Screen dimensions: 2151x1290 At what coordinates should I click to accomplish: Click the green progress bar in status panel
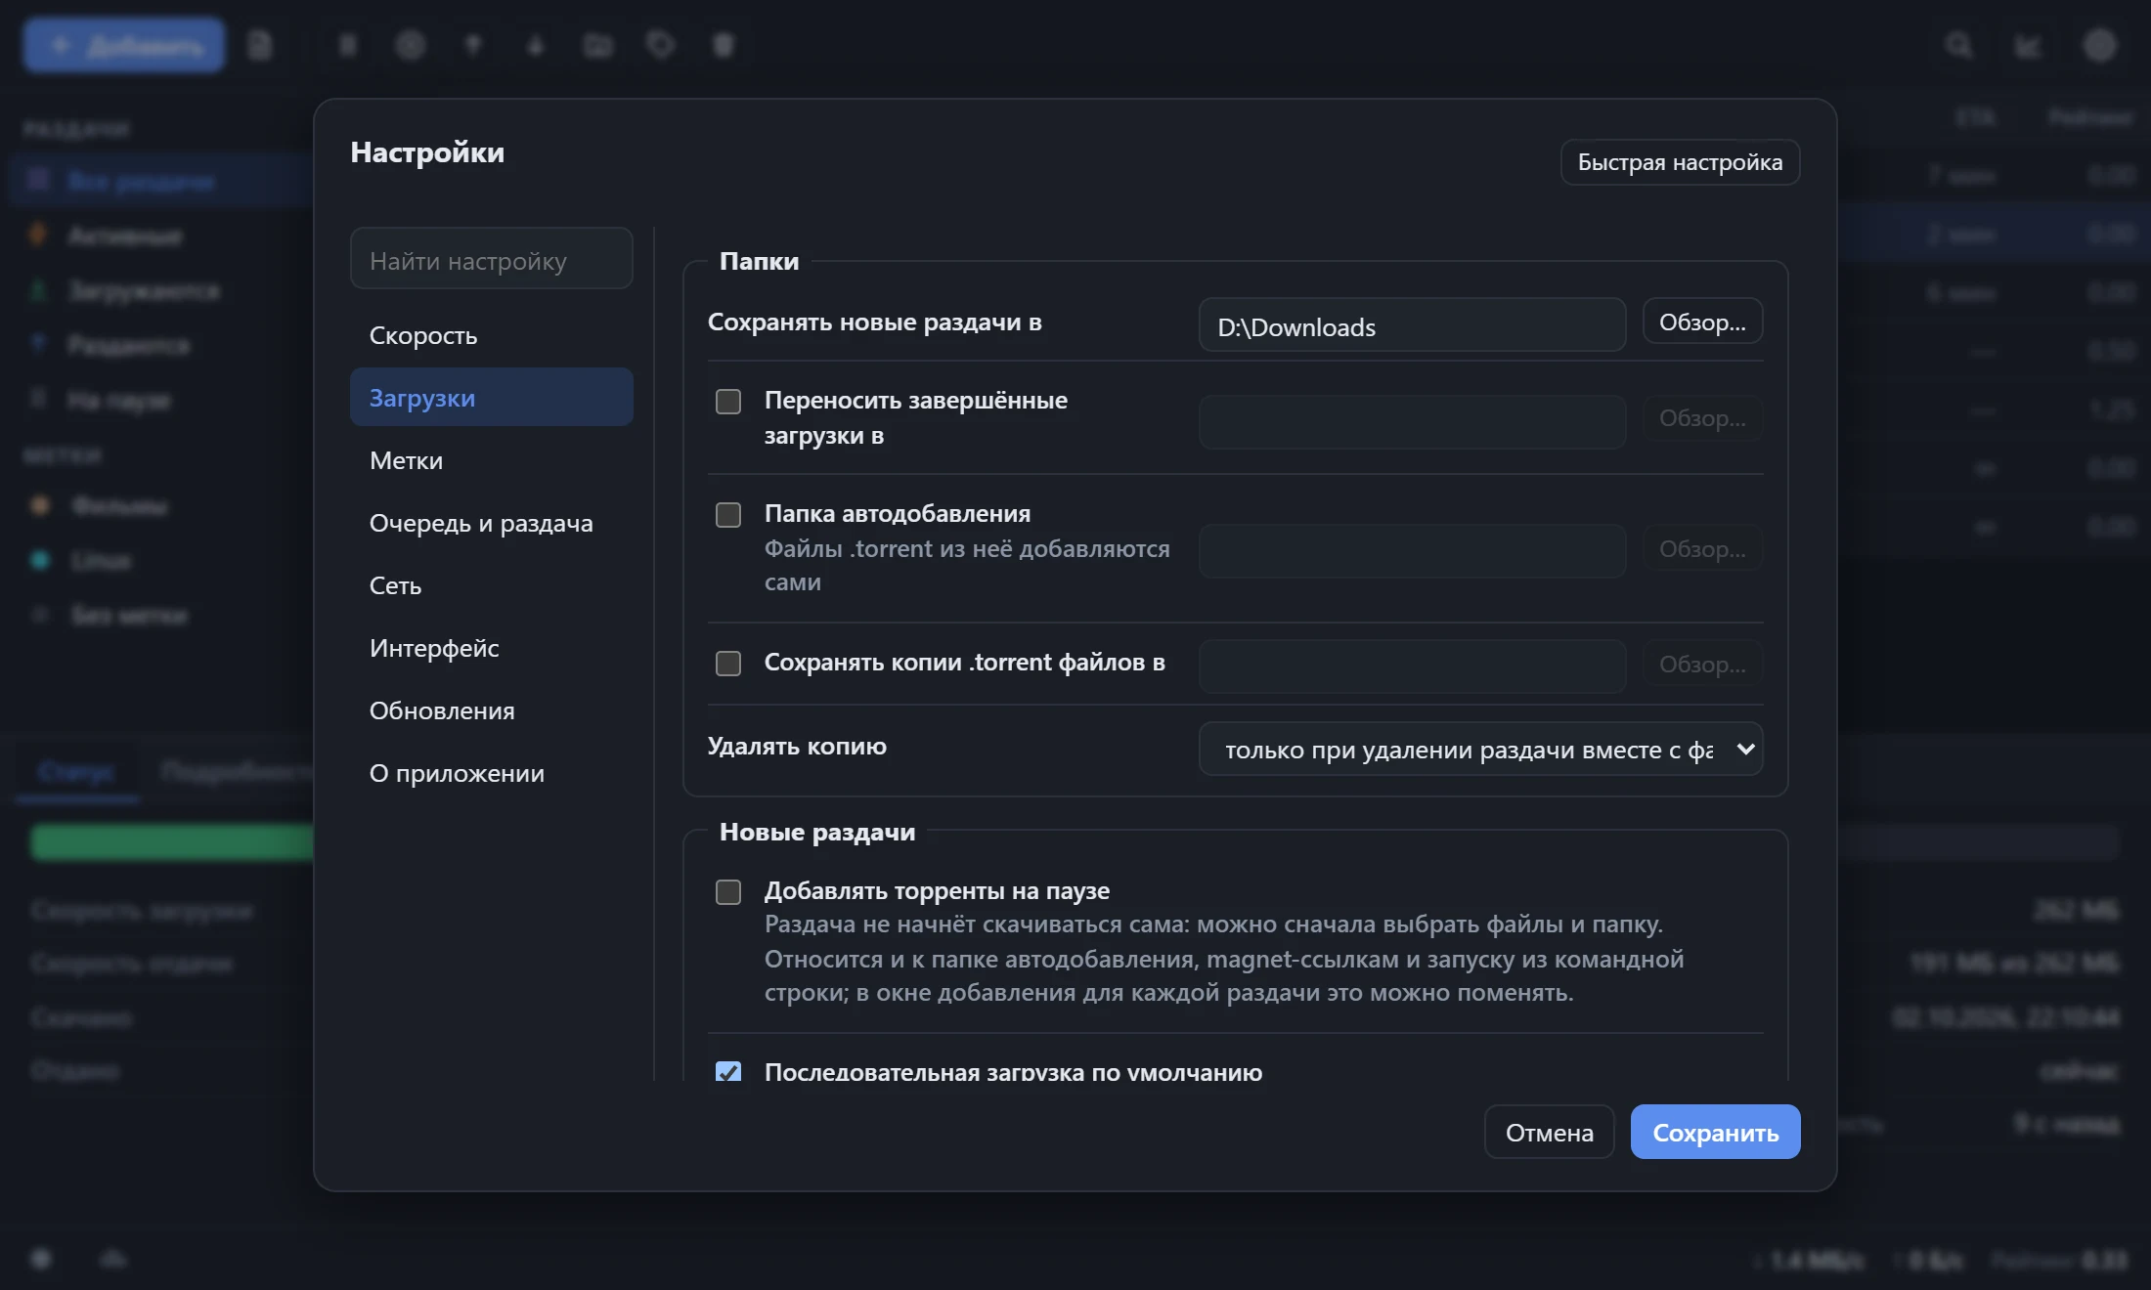[x=172, y=842]
